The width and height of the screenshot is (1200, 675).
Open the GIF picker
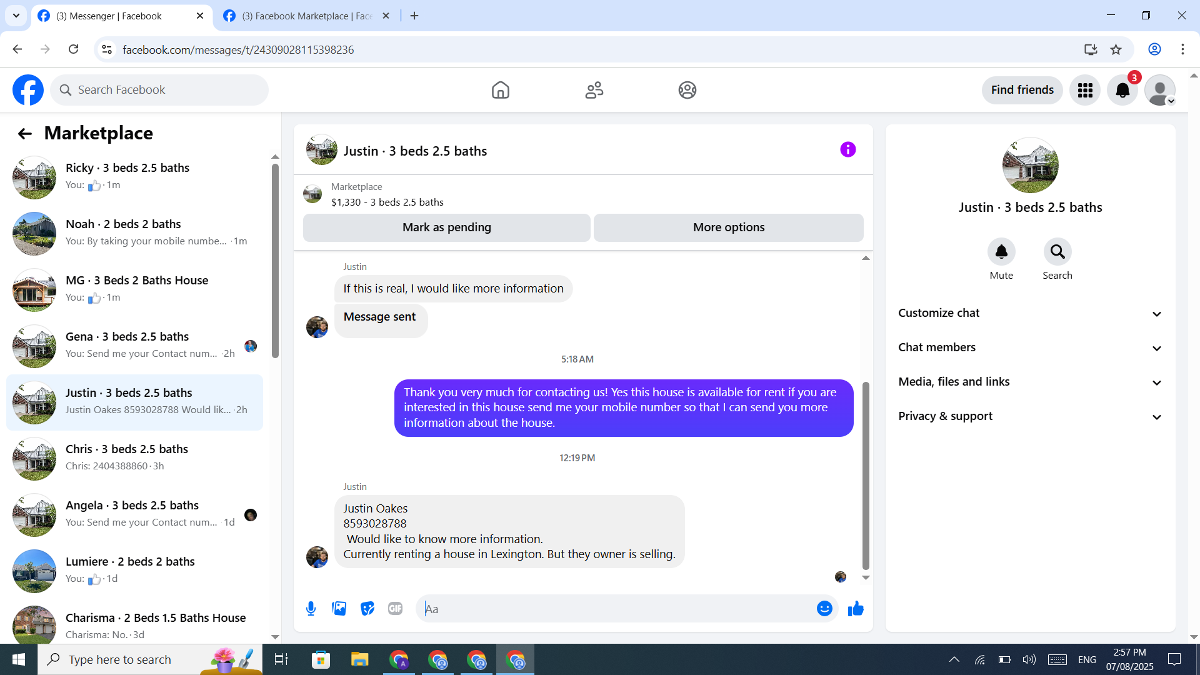[395, 608]
